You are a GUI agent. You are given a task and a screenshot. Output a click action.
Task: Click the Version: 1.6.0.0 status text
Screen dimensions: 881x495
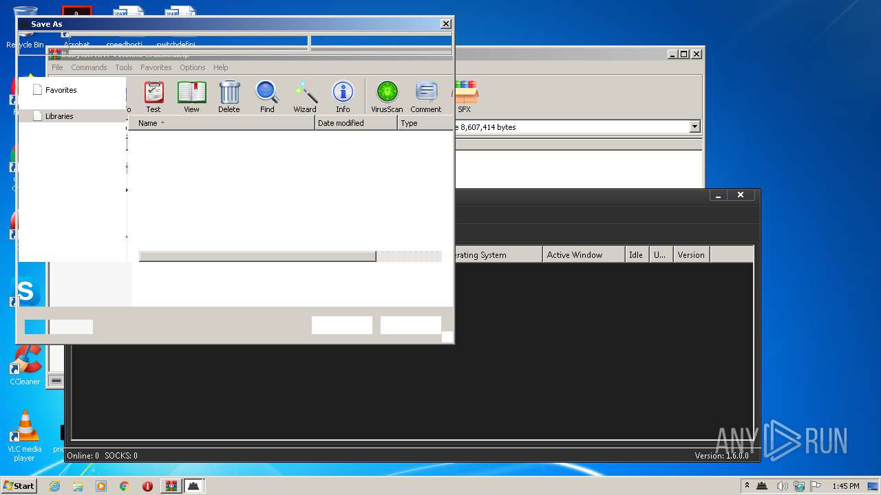pos(721,455)
